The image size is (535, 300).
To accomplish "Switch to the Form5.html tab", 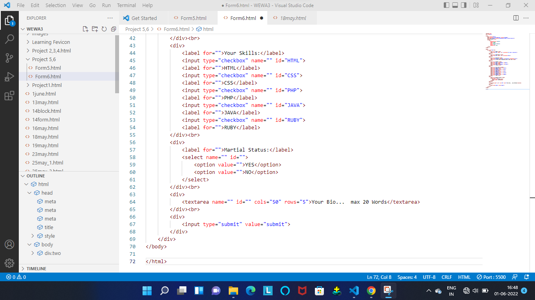I will [x=193, y=18].
